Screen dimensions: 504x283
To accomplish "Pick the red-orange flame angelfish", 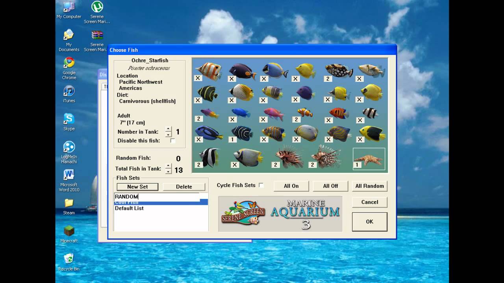I will pos(339,113).
